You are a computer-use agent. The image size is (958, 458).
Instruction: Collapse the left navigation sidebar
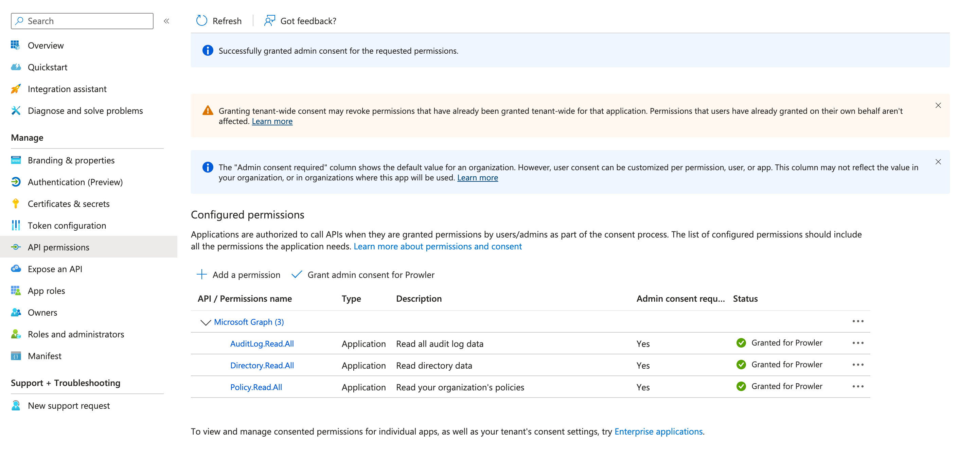click(166, 21)
